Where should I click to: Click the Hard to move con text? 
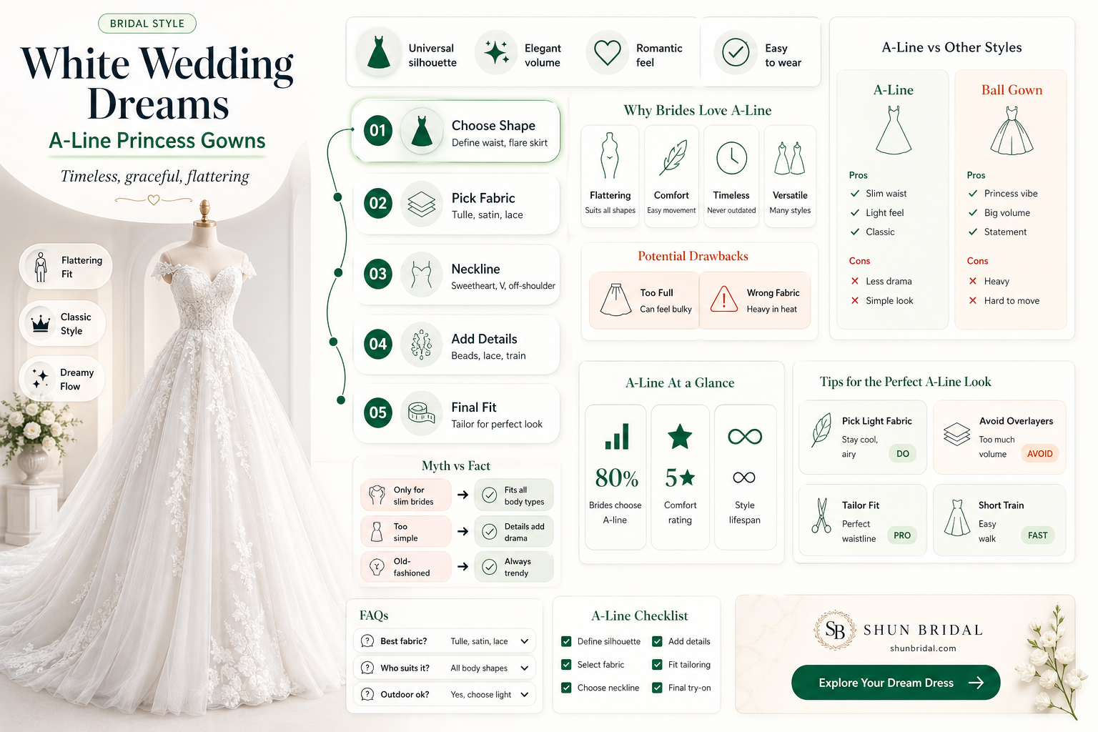coord(1012,300)
